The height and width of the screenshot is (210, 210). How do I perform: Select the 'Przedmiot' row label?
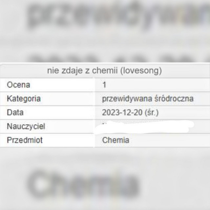[x=25, y=140]
